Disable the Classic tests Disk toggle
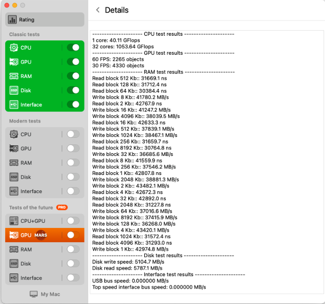 [x=73, y=90]
